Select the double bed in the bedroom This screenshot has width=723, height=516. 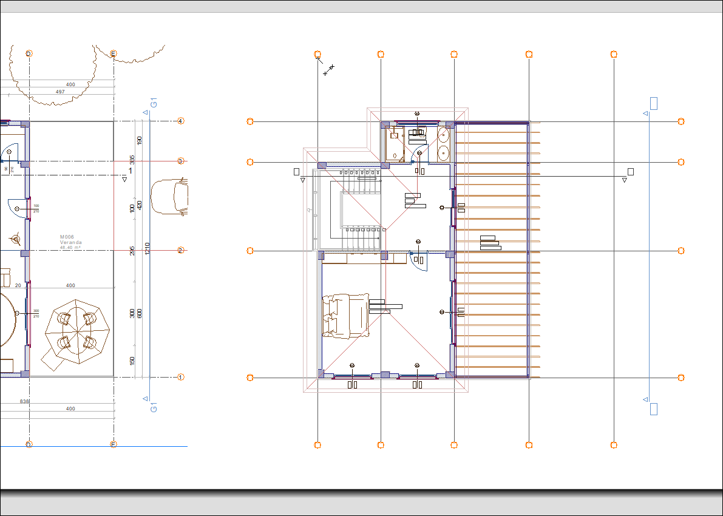click(x=344, y=315)
